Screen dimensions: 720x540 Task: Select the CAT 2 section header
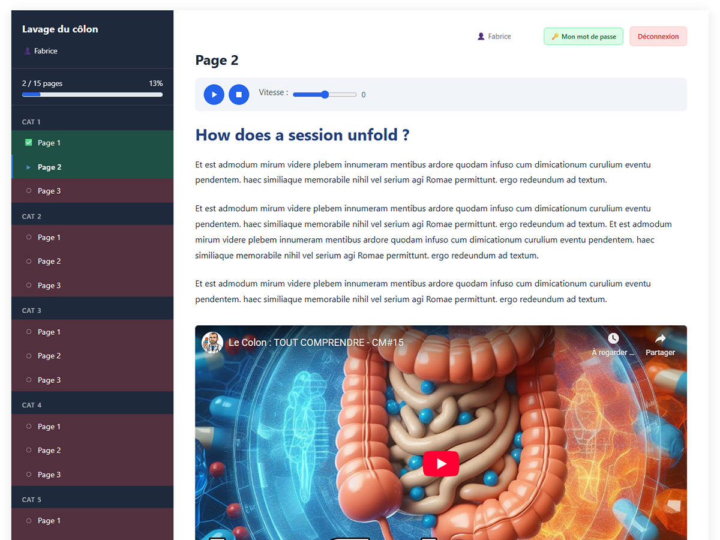click(32, 217)
